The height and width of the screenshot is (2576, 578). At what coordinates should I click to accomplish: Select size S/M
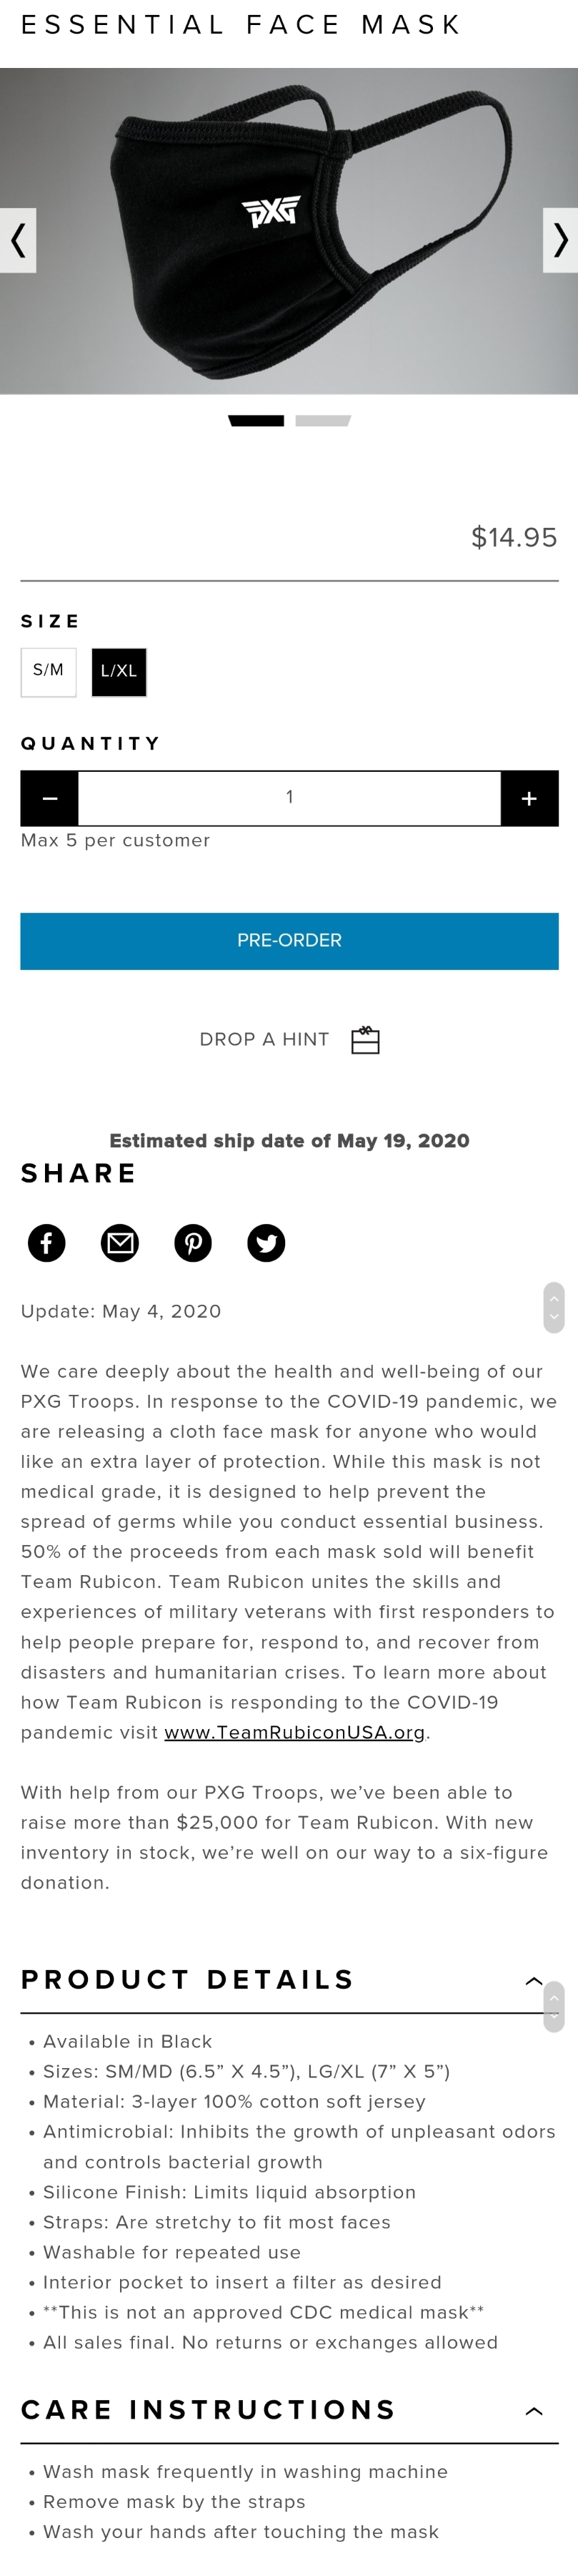(x=48, y=671)
